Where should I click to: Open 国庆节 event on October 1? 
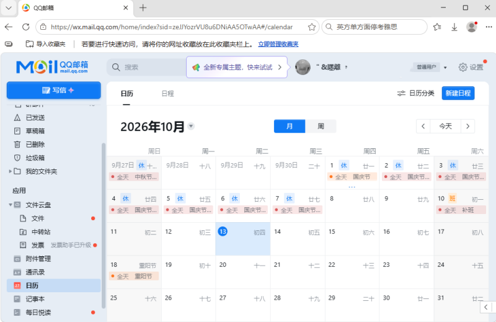(352, 177)
